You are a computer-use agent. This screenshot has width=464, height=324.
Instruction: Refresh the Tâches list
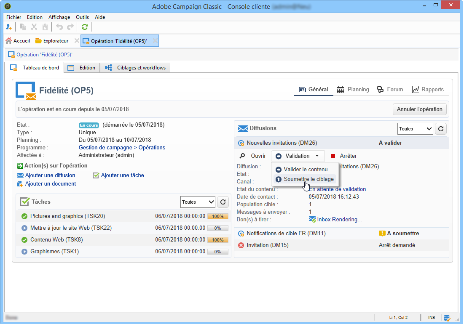pos(223,202)
